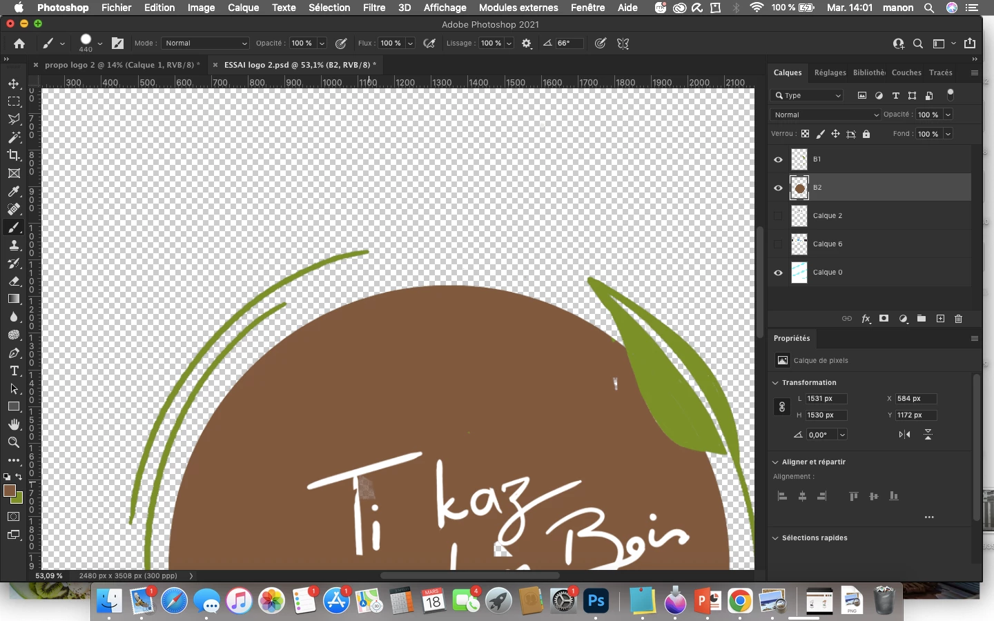
Task: Align top edges button
Action: click(x=854, y=496)
